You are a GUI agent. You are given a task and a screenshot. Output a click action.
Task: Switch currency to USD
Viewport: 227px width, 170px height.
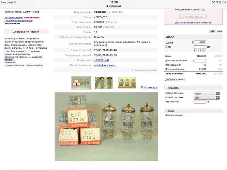click(x=212, y=31)
